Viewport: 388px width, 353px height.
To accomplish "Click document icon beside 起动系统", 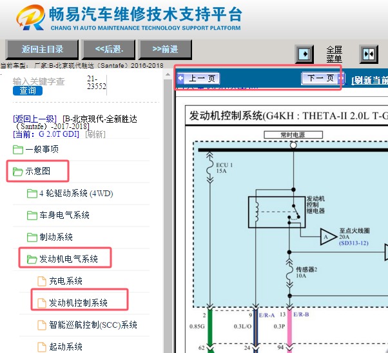I will tap(41, 347).
